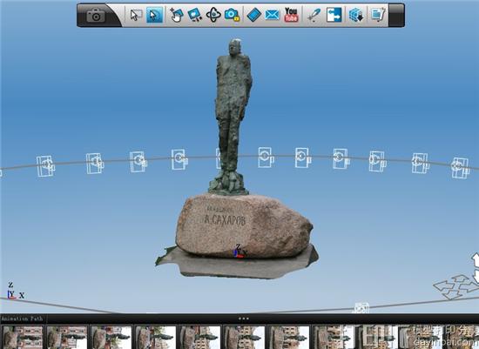479x349 pixels.
Task: Share the model via envelope icon
Action: [273, 15]
